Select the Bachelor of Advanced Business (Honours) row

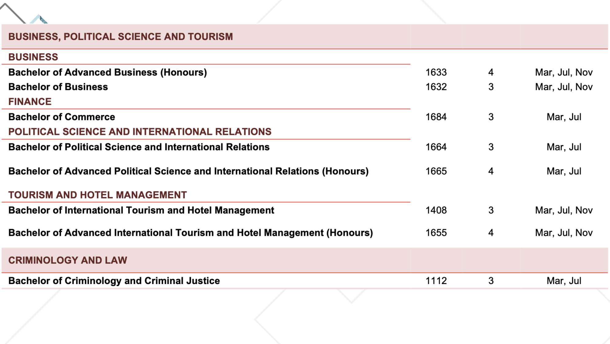108,72
